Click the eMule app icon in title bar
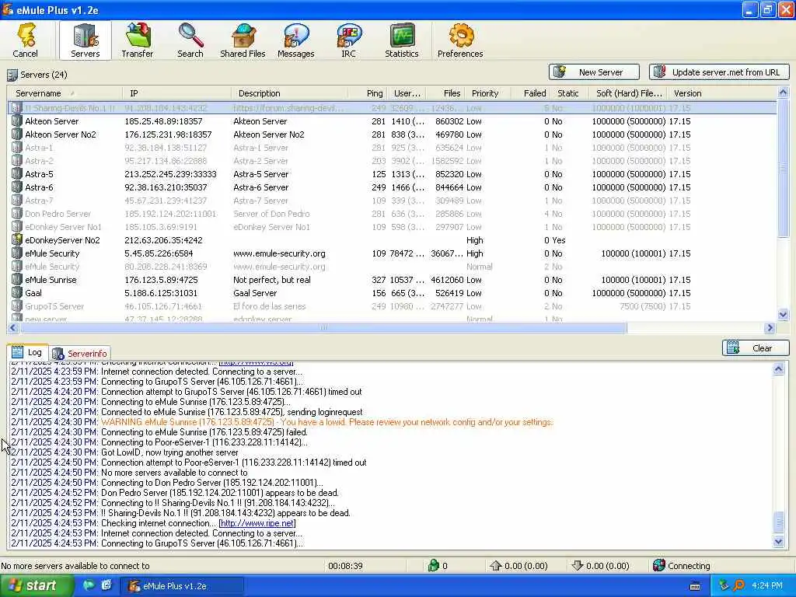The height and width of the screenshot is (597, 796). 8,9
